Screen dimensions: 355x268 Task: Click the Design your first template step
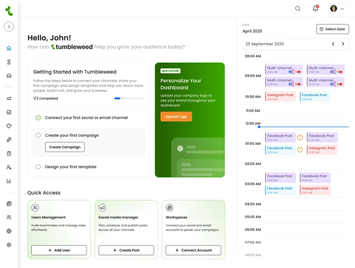click(x=71, y=167)
